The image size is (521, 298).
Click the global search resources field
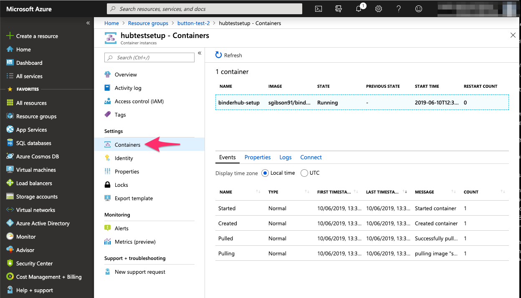(205, 9)
